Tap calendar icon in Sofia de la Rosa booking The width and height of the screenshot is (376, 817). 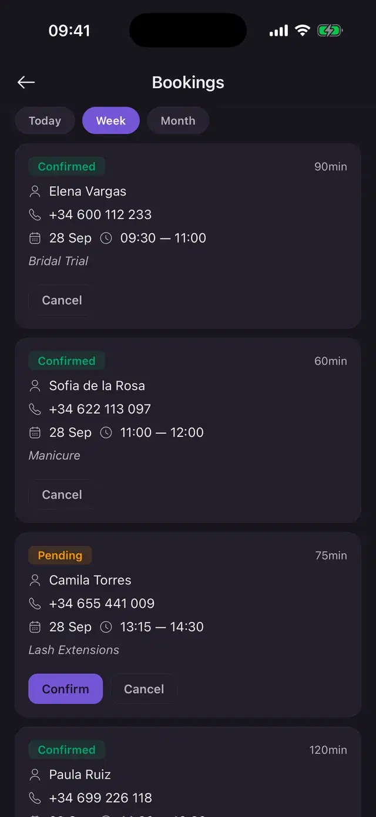[35, 432]
